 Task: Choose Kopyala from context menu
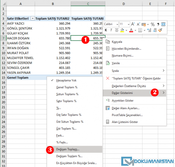point(117,42)
